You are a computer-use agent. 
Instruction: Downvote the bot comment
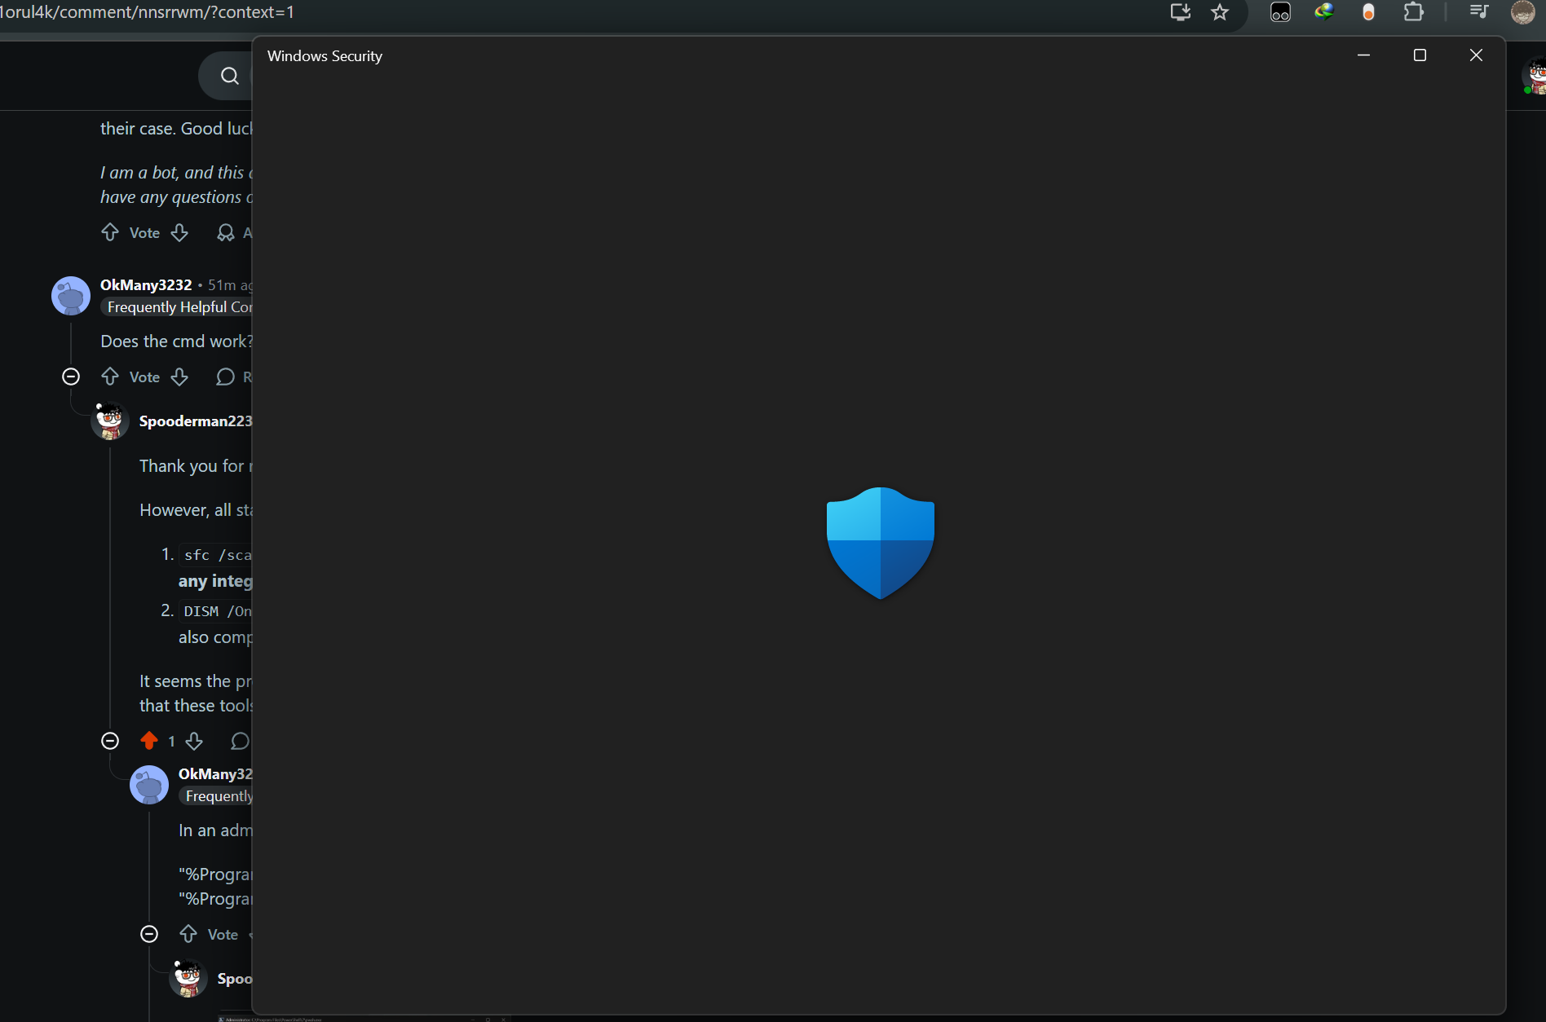click(x=179, y=232)
